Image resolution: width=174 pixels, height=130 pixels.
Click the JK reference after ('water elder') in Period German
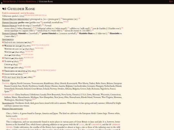17,36
